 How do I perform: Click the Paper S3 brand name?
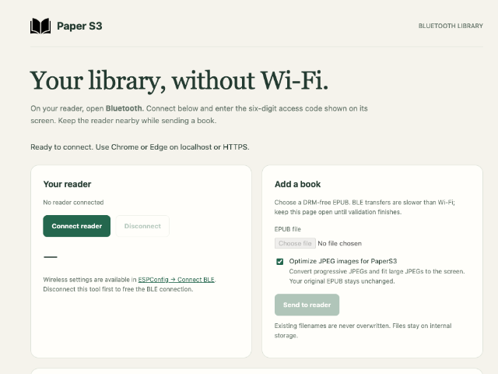pyautogui.click(x=79, y=26)
